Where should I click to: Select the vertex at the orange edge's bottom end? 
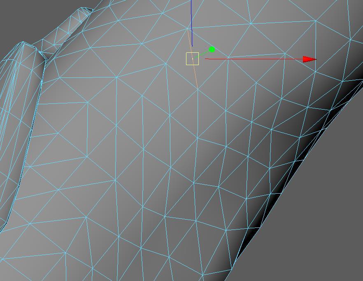coord(198,89)
